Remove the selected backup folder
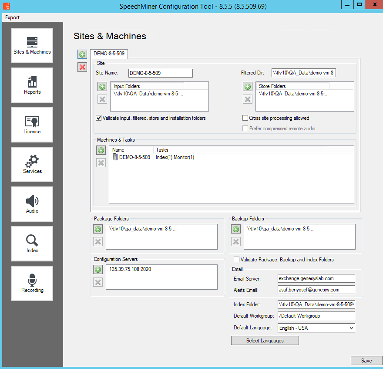 pos(236,242)
